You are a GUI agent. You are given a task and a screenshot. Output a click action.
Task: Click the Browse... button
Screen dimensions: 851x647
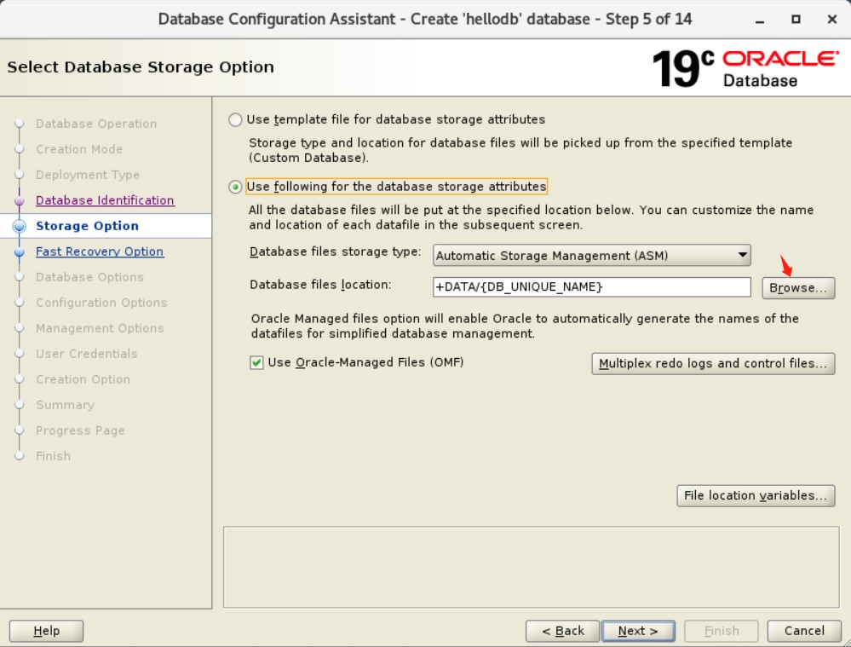[798, 288]
